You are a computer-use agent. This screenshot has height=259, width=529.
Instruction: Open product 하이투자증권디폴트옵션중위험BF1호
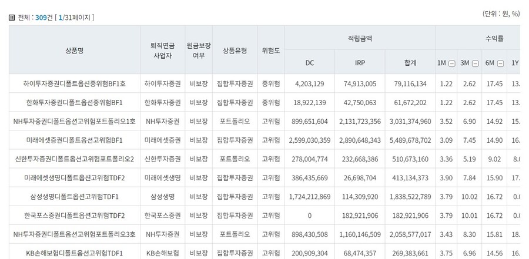click(x=75, y=84)
